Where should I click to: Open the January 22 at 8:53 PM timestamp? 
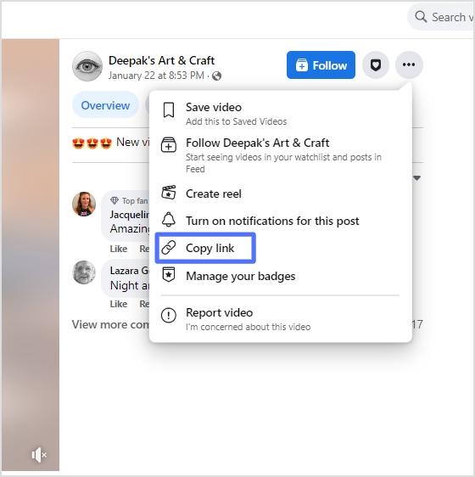(x=156, y=76)
